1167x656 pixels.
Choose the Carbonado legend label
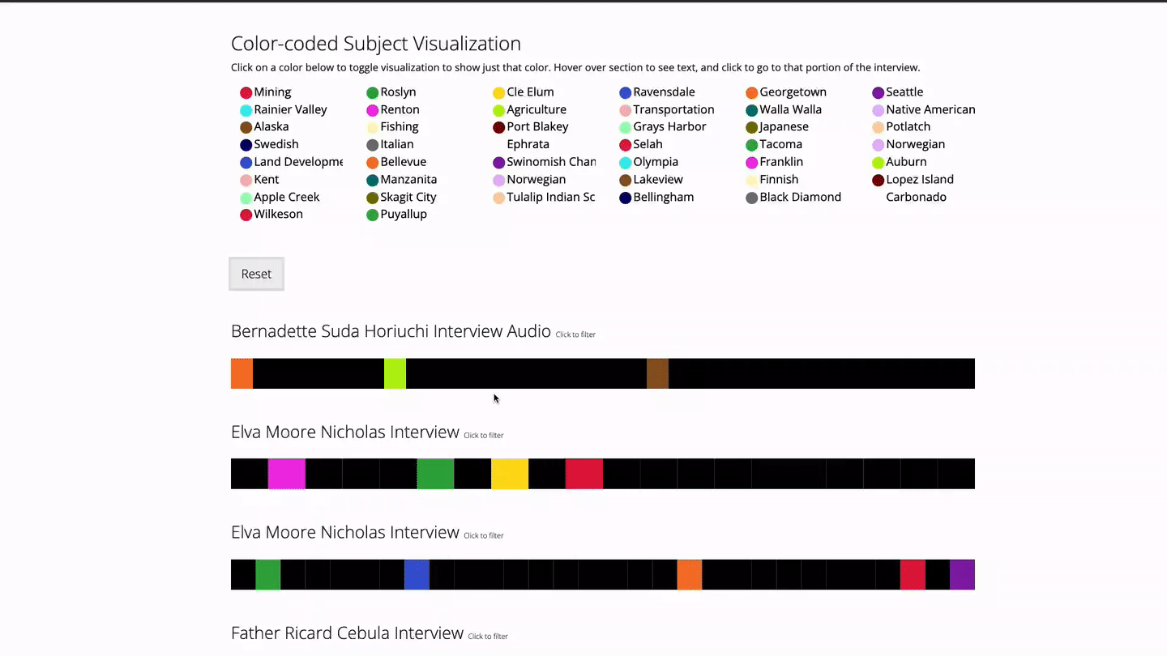tap(917, 197)
